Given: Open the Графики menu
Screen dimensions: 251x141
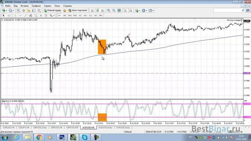Looking at the screenshot, I should click(36, 6).
